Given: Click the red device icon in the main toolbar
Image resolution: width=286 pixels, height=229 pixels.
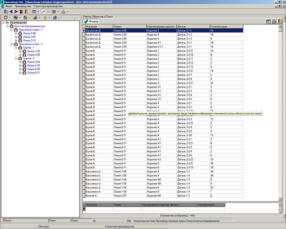Looking at the screenshot, I should 21,12.
